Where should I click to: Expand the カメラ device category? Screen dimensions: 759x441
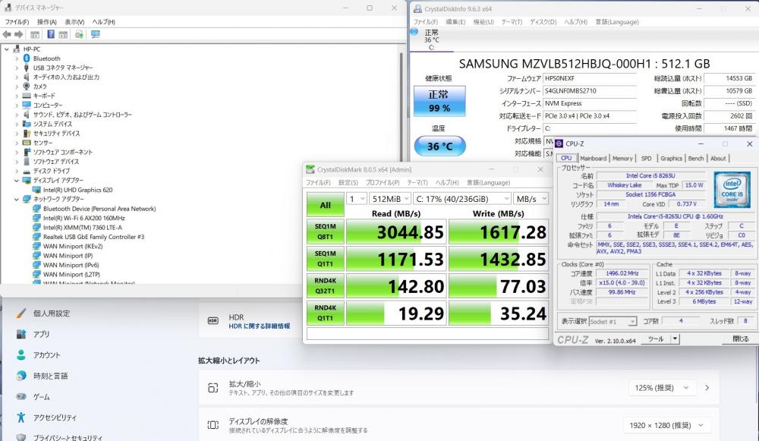17,87
